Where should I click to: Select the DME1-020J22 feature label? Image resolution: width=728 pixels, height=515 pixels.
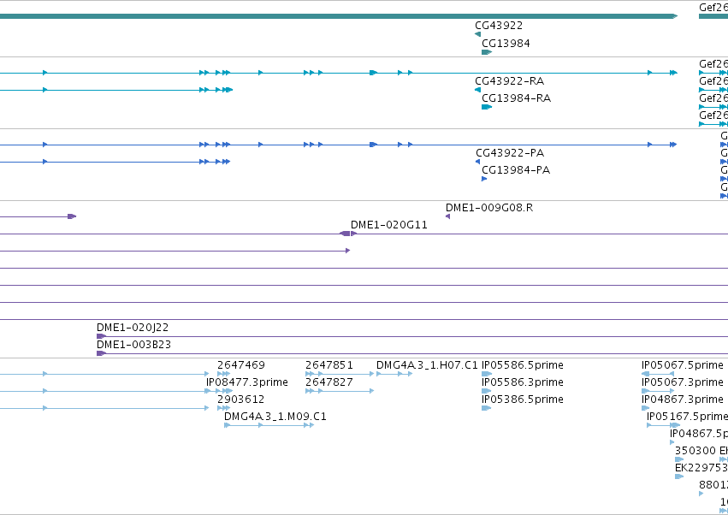133,328
